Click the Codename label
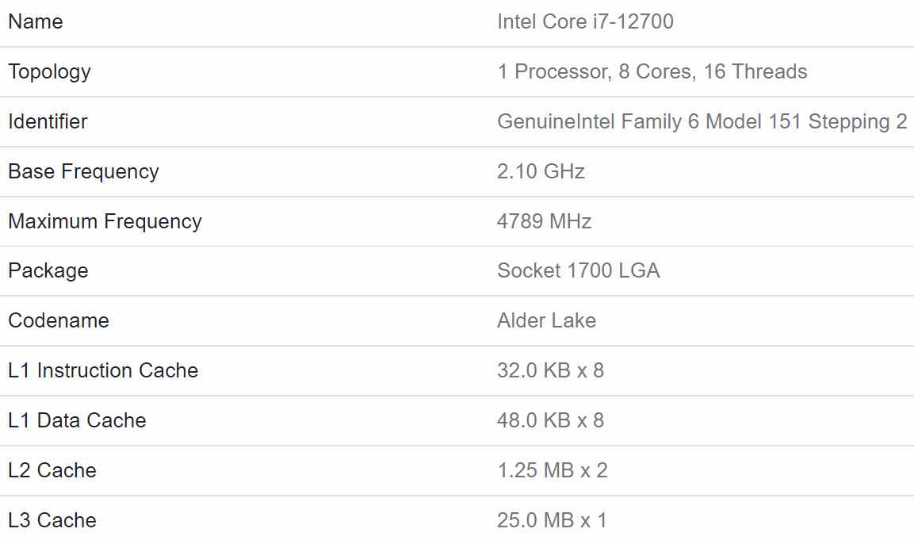 pyautogui.click(x=58, y=320)
